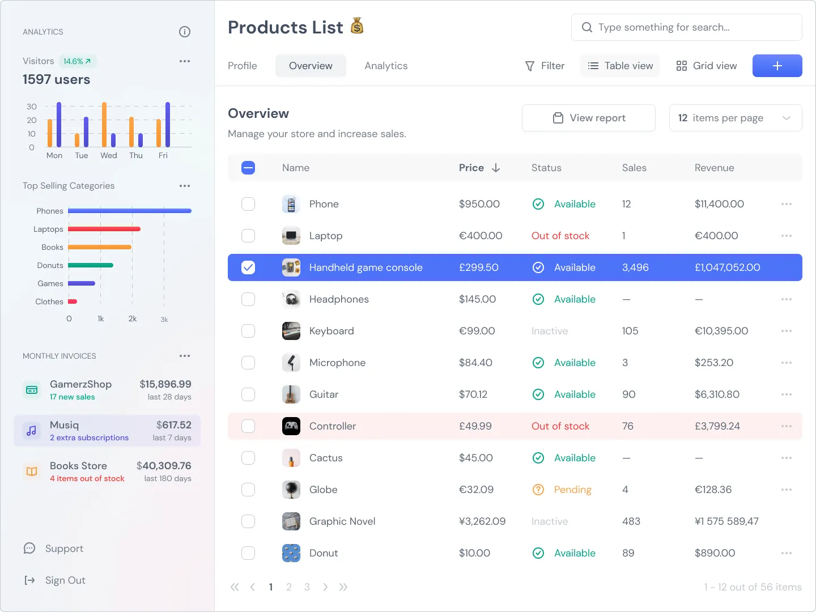Click the Analytics info icon

pos(184,32)
